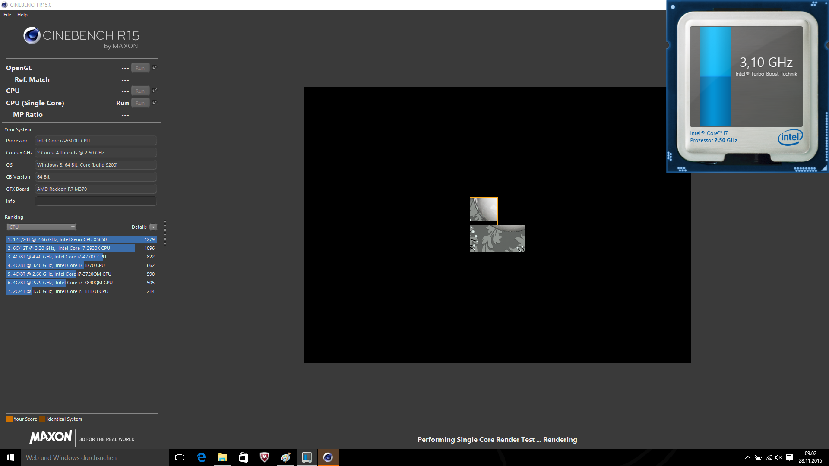Open Task View in the taskbar

click(180, 457)
